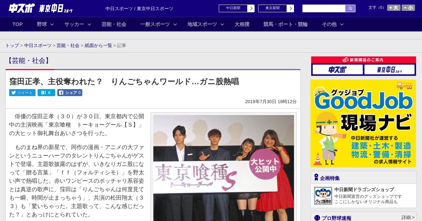Click arrow next to 東京新聞 button
422x221 pixels.
point(290,8)
